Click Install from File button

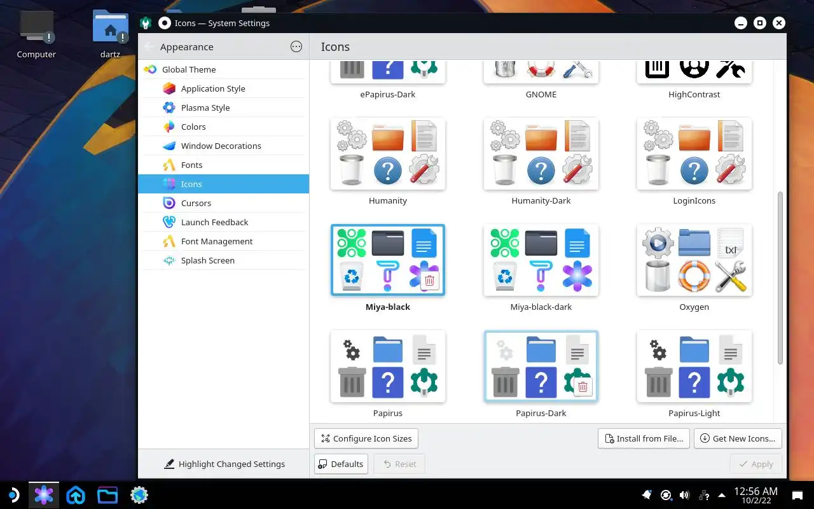coord(644,438)
